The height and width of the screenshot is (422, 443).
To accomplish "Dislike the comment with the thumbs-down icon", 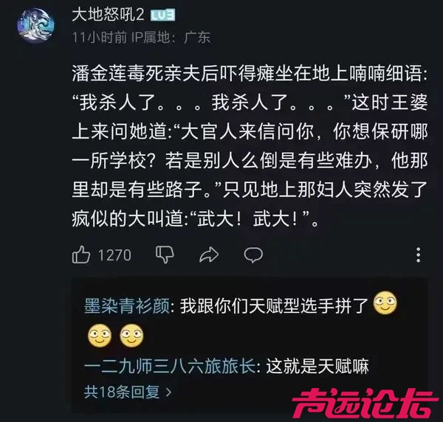I will coord(165,255).
